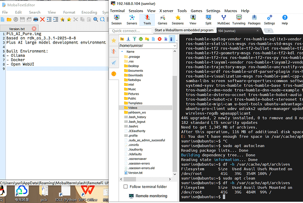Click the green Refresh icon in SFTP panel
Screen dimensions: 303x203
click(x=141, y=39)
